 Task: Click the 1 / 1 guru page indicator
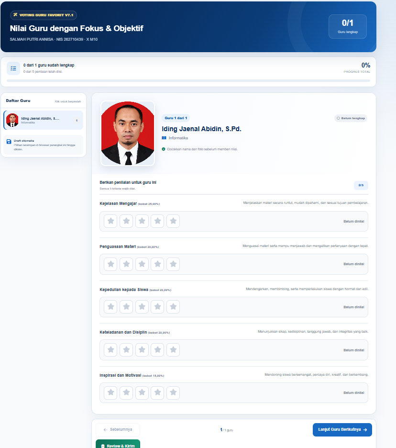click(226, 430)
